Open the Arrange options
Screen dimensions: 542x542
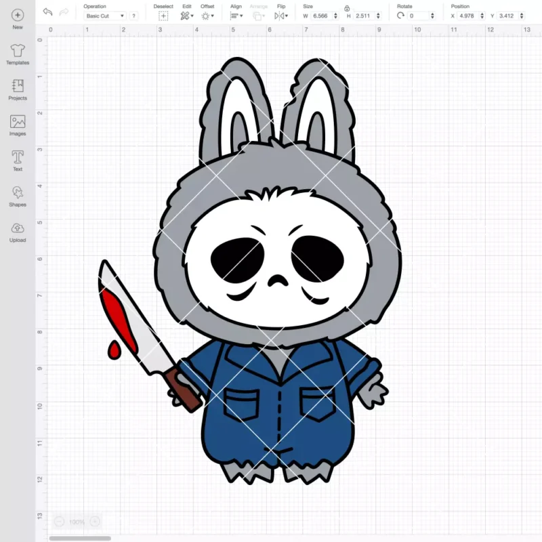(x=259, y=16)
